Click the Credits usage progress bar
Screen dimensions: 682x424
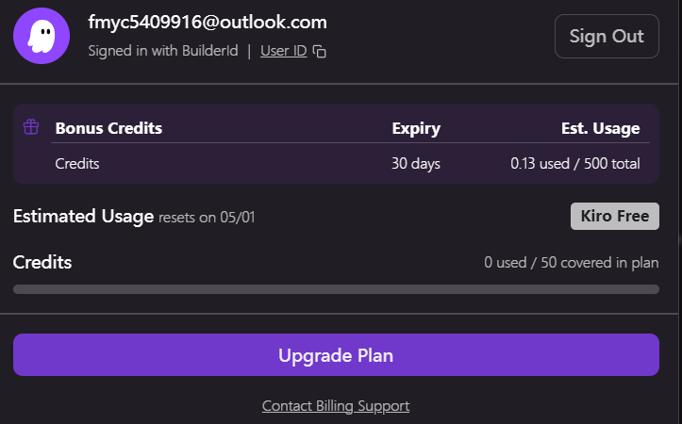[336, 289]
